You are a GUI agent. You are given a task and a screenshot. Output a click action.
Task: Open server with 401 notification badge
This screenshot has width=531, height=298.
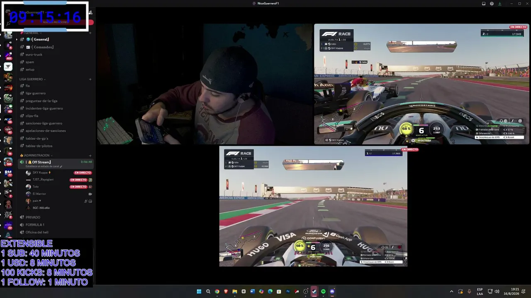[8, 55]
